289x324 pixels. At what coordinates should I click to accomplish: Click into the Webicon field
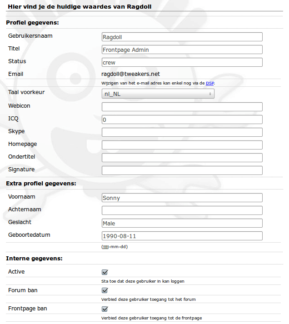click(x=182, y=107)
